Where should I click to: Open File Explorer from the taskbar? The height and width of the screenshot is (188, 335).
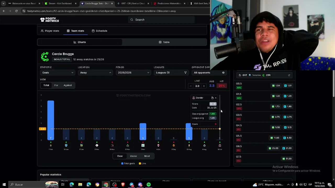[x=80, y=185]
